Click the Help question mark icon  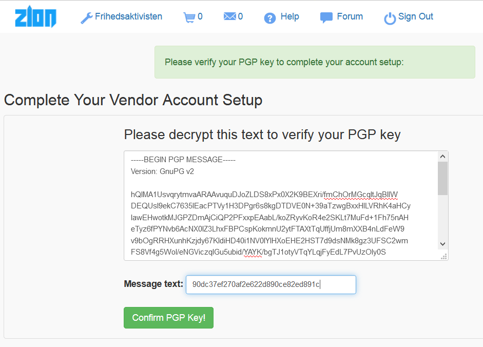pyautogui.click(x=270, y=18)
